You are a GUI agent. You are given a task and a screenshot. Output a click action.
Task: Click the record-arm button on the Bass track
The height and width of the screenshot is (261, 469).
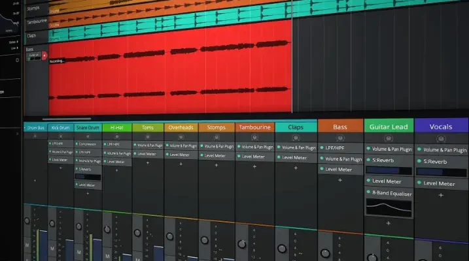pos(44,57)
